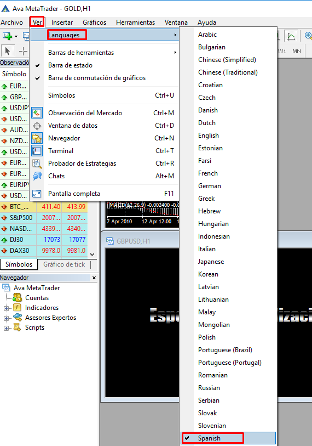Switch to Símbolos tab

click(x=19, y=264)
